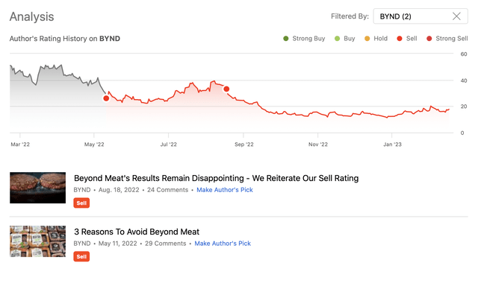The width and height of the screenshot is (478, 283).
Task: Clear the BYND filter with the X icon
Action: (456, 16)
